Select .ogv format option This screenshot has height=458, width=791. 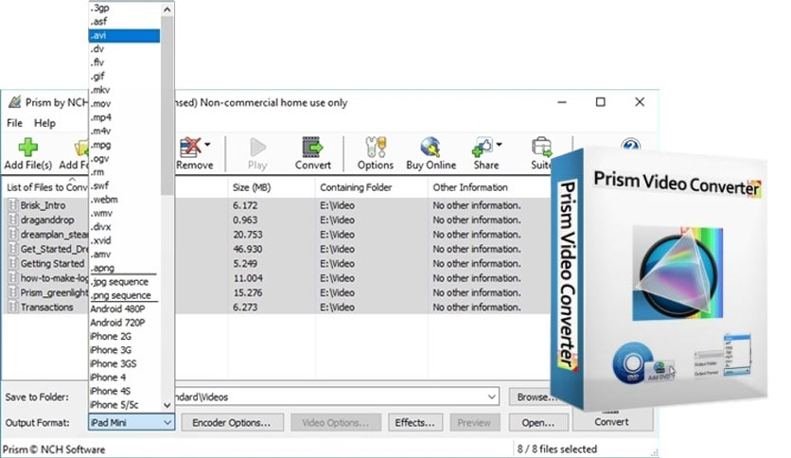(x=125, y=158)
